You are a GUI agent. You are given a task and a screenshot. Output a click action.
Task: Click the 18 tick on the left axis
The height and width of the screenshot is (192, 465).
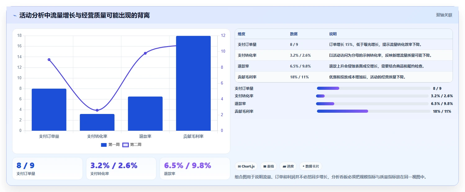[x=20, y=36]
